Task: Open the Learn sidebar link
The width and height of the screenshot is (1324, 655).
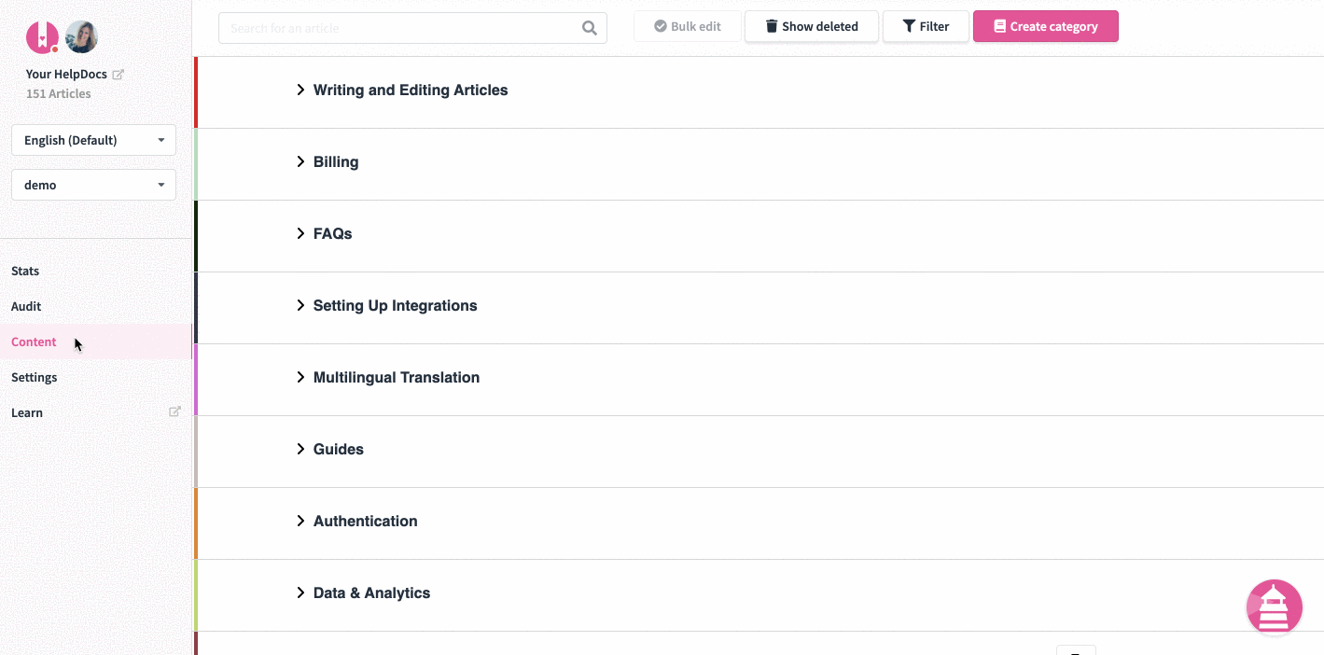Action: tap(95, 412)
